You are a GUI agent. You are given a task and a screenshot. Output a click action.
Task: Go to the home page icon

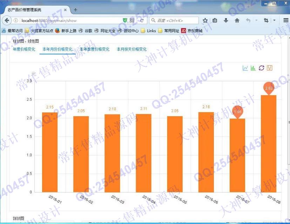pos(237,21)
